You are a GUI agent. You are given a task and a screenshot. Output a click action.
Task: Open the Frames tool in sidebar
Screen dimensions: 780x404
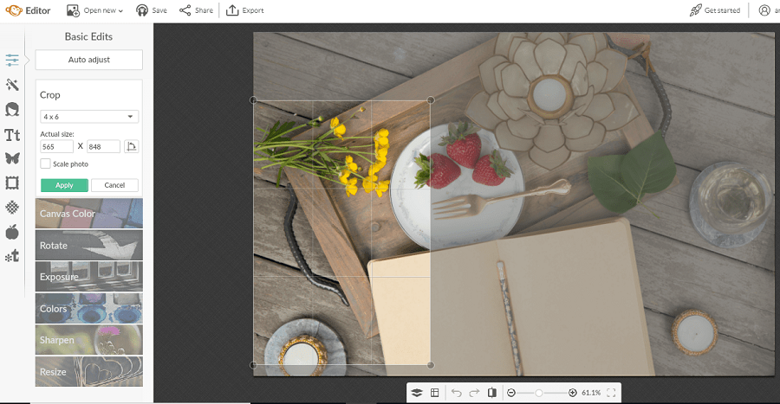click(12, 183)
